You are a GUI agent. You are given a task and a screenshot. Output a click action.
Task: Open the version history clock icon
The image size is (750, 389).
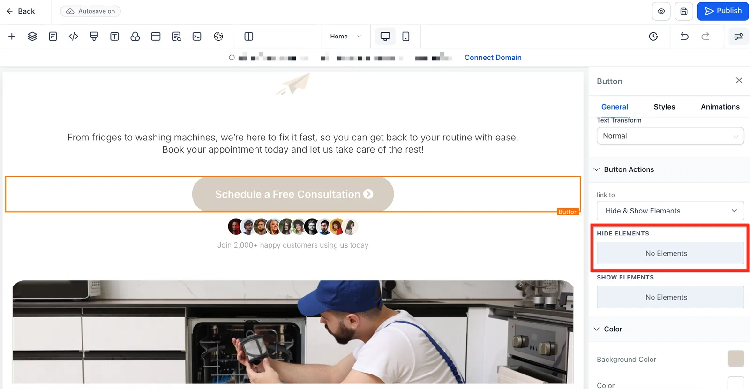[x=653, y=37]
